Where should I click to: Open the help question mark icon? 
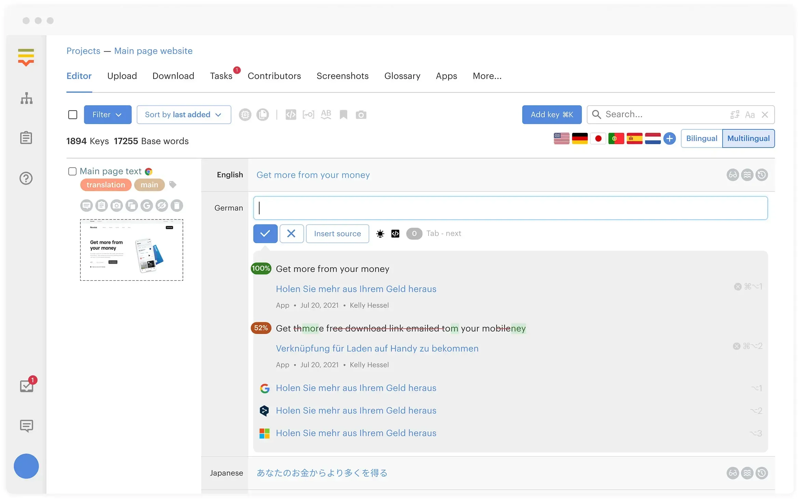point(26,178)
